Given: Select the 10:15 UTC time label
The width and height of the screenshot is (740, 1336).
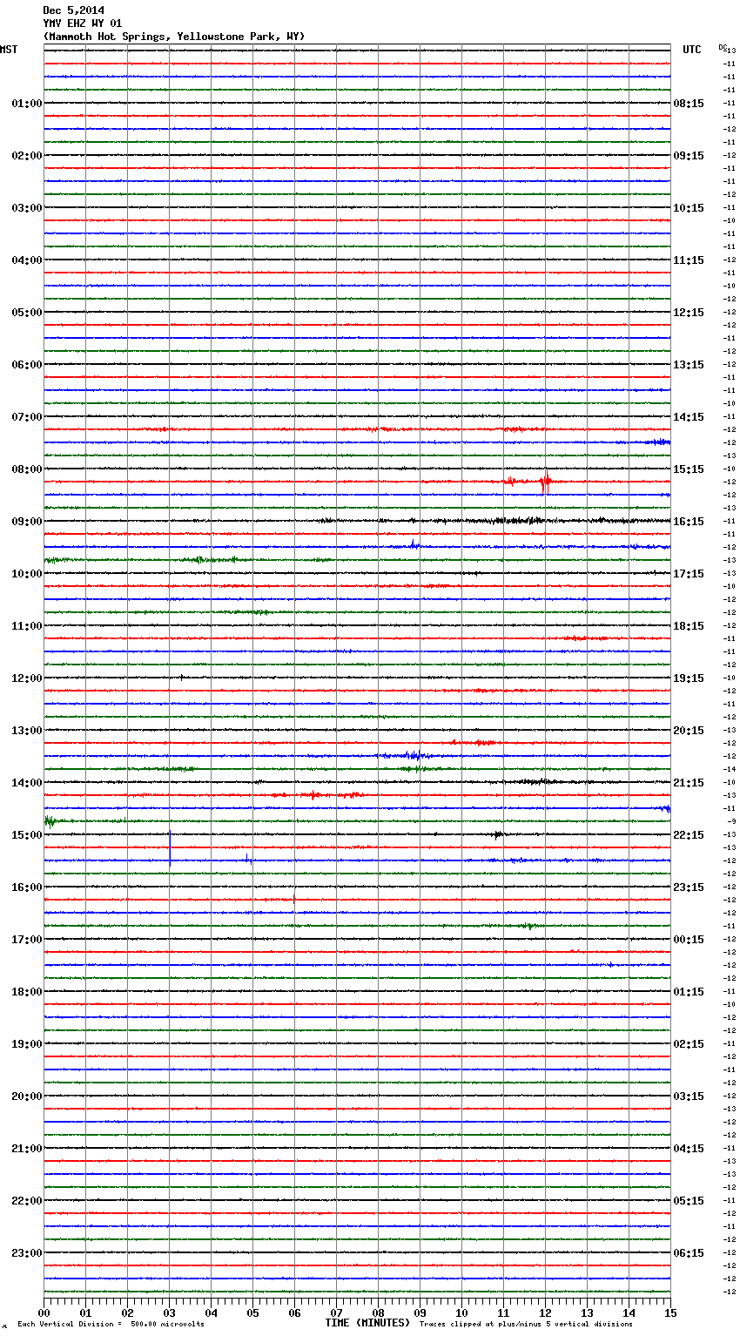Looking at the screenshot, I should point(689,208).
